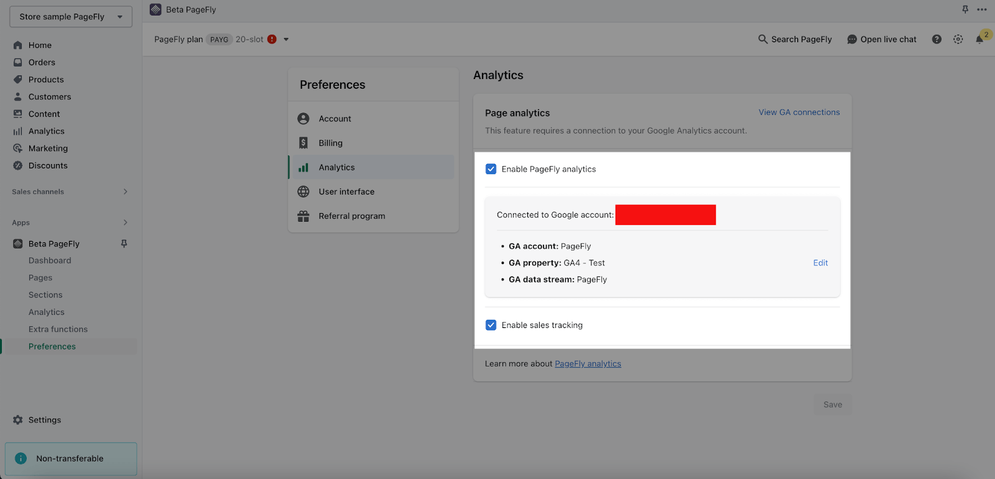Click Edit next to GA property
This screenshot has width=995, height=479.
[820, 263]
